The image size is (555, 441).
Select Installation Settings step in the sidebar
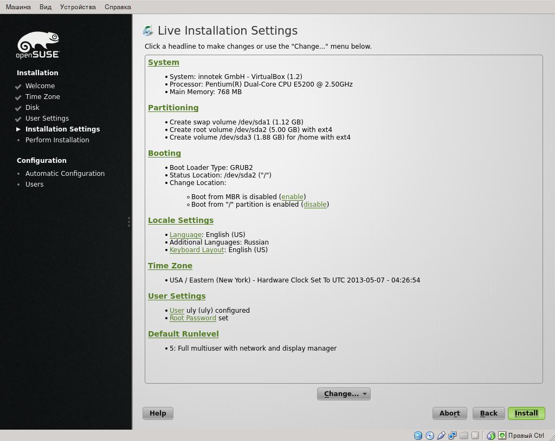click(x=63, y=129)
